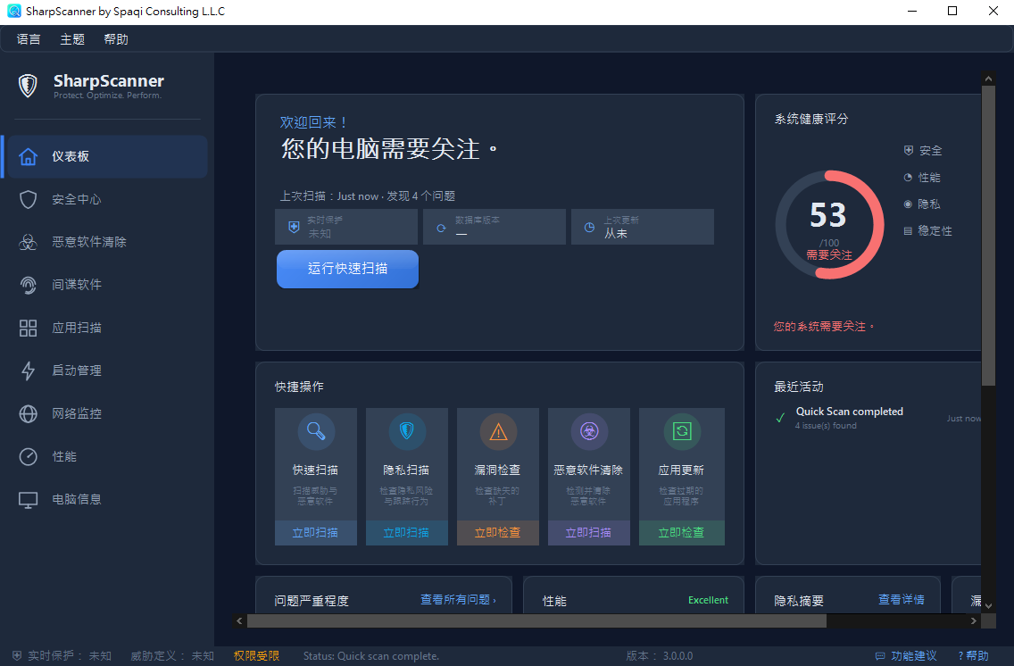Image resolution: width=1014 pixels, height=666 pixels.
Task: Click 立即扫描 under 快速扫描
Action: pos(316,533)
